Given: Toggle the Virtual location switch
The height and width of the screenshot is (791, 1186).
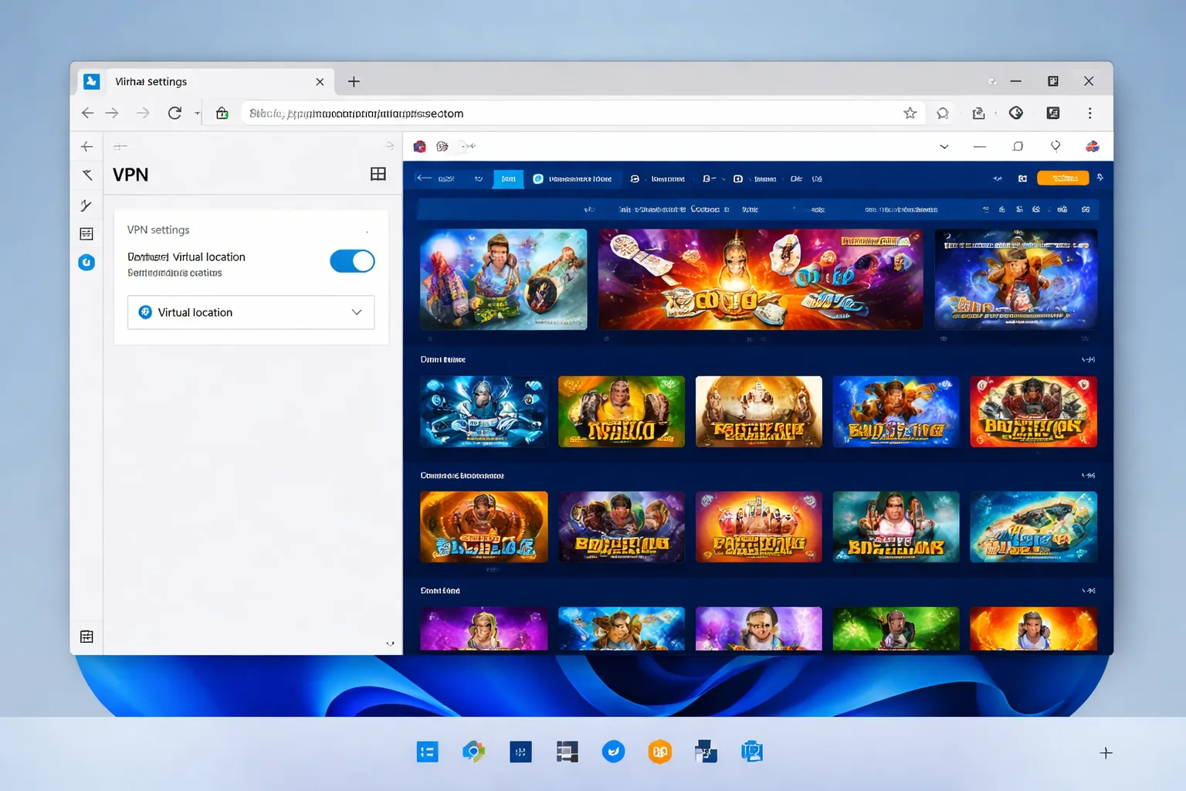Looking at the screenshot, I should click(352, 261).
